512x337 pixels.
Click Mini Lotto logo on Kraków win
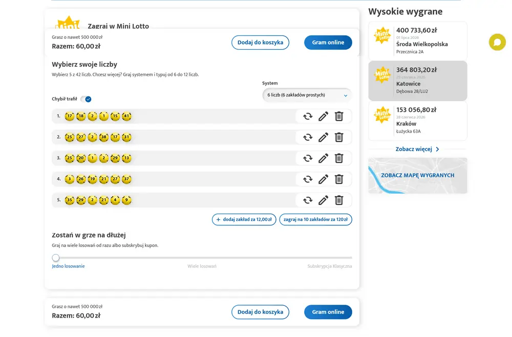(x=382, y=115)
